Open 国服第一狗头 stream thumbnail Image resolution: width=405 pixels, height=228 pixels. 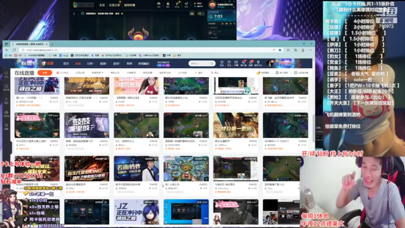tap(87, 86)
